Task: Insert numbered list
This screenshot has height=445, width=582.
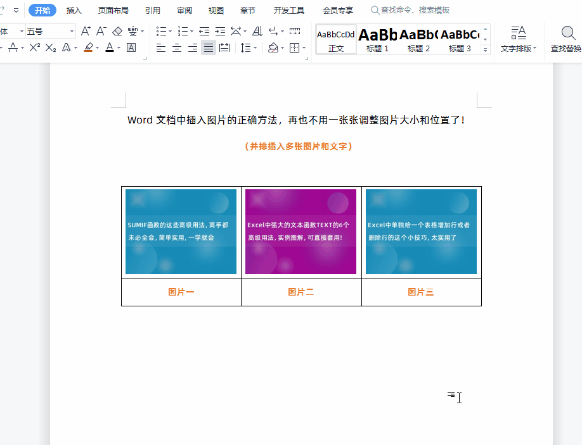Action: tap(182, 31)
